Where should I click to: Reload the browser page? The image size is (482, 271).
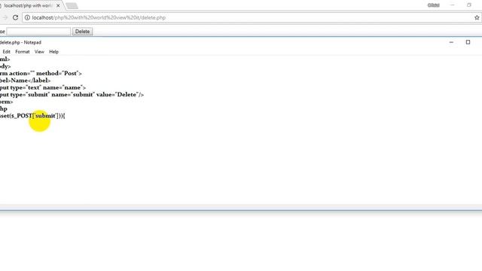[x=15, y=17]
